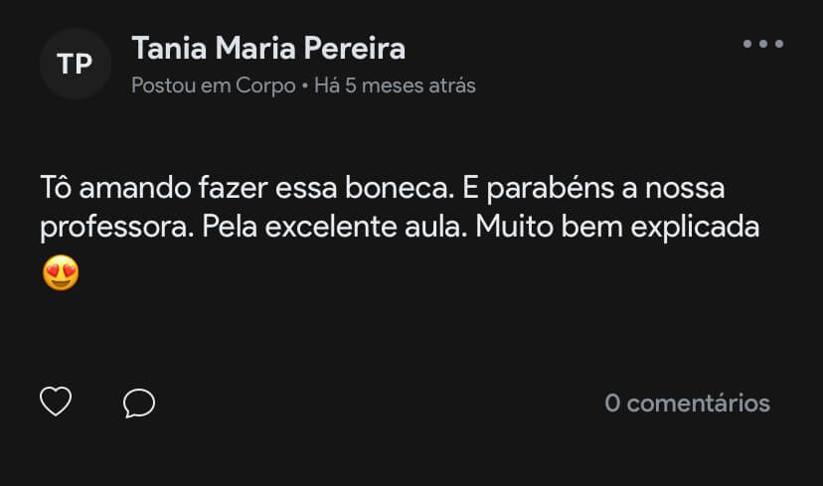Select the sentence "Tô amando fazer essa boneca"

(247, 188)
